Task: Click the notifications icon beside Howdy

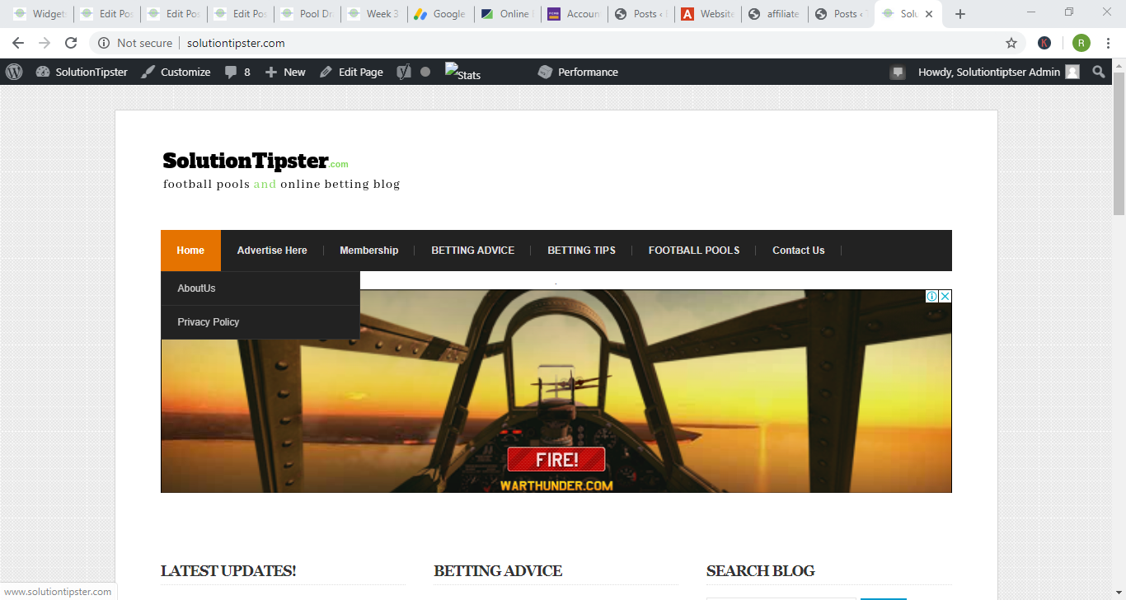Action: 898,73
